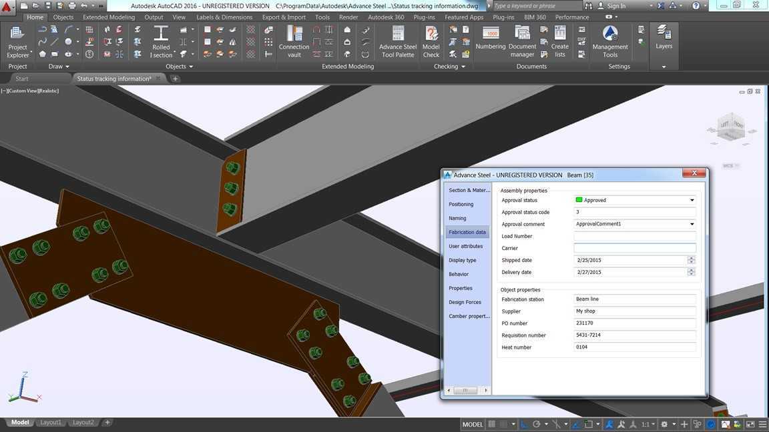
Task: Click the Heat number field
Action: (x=635, y=347)
